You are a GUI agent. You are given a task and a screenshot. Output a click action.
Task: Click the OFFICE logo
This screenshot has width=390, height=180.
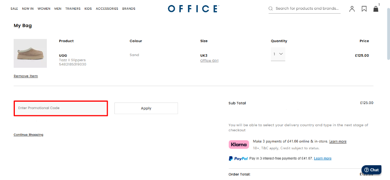(193, 9)
